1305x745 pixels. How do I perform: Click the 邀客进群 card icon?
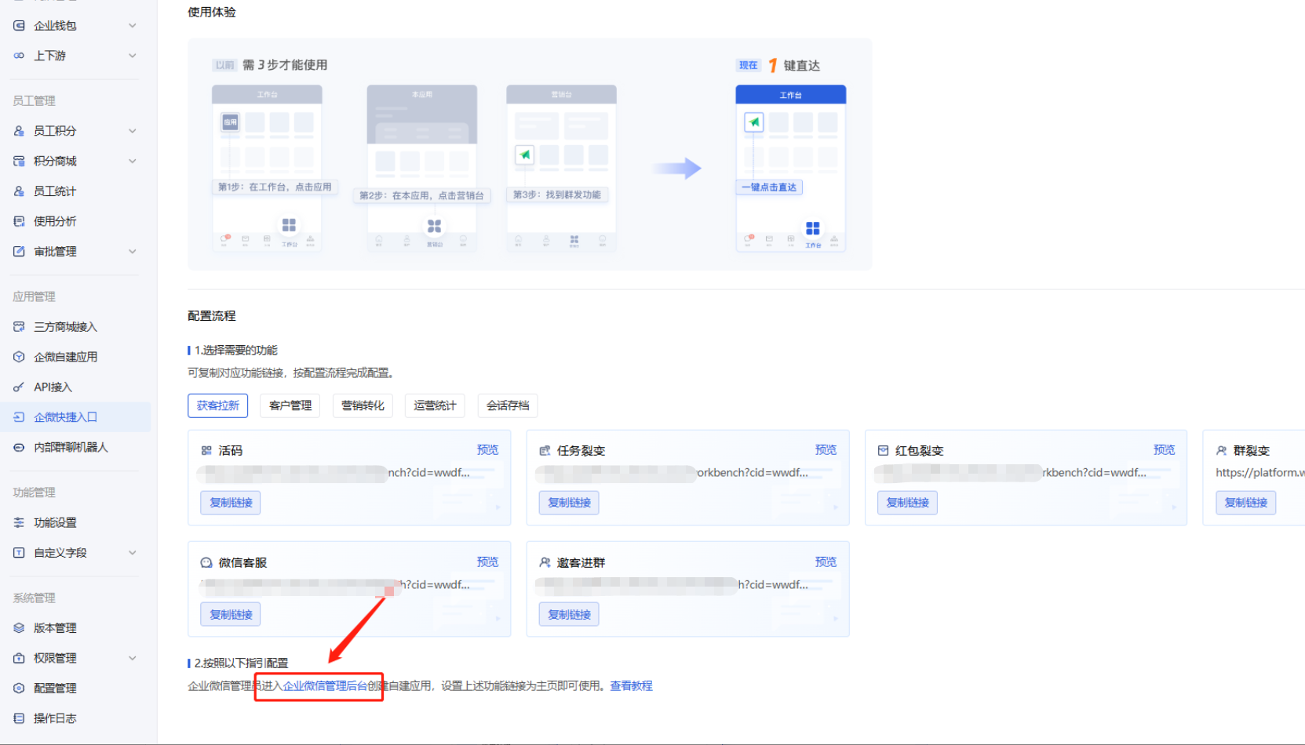(x=545, y=563)
